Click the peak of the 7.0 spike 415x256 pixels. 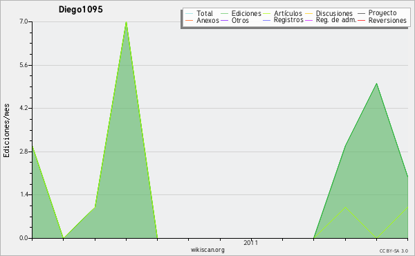tap(127, 22)
